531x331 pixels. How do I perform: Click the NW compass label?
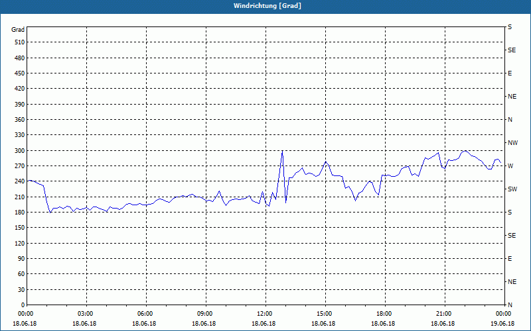512,143
